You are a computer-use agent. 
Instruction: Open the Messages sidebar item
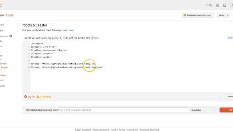[x=1, y=31]
